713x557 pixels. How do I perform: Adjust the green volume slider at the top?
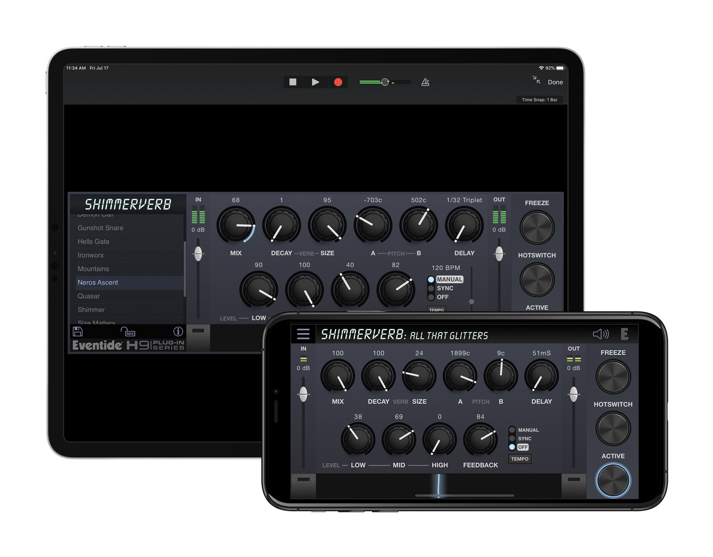384,82
